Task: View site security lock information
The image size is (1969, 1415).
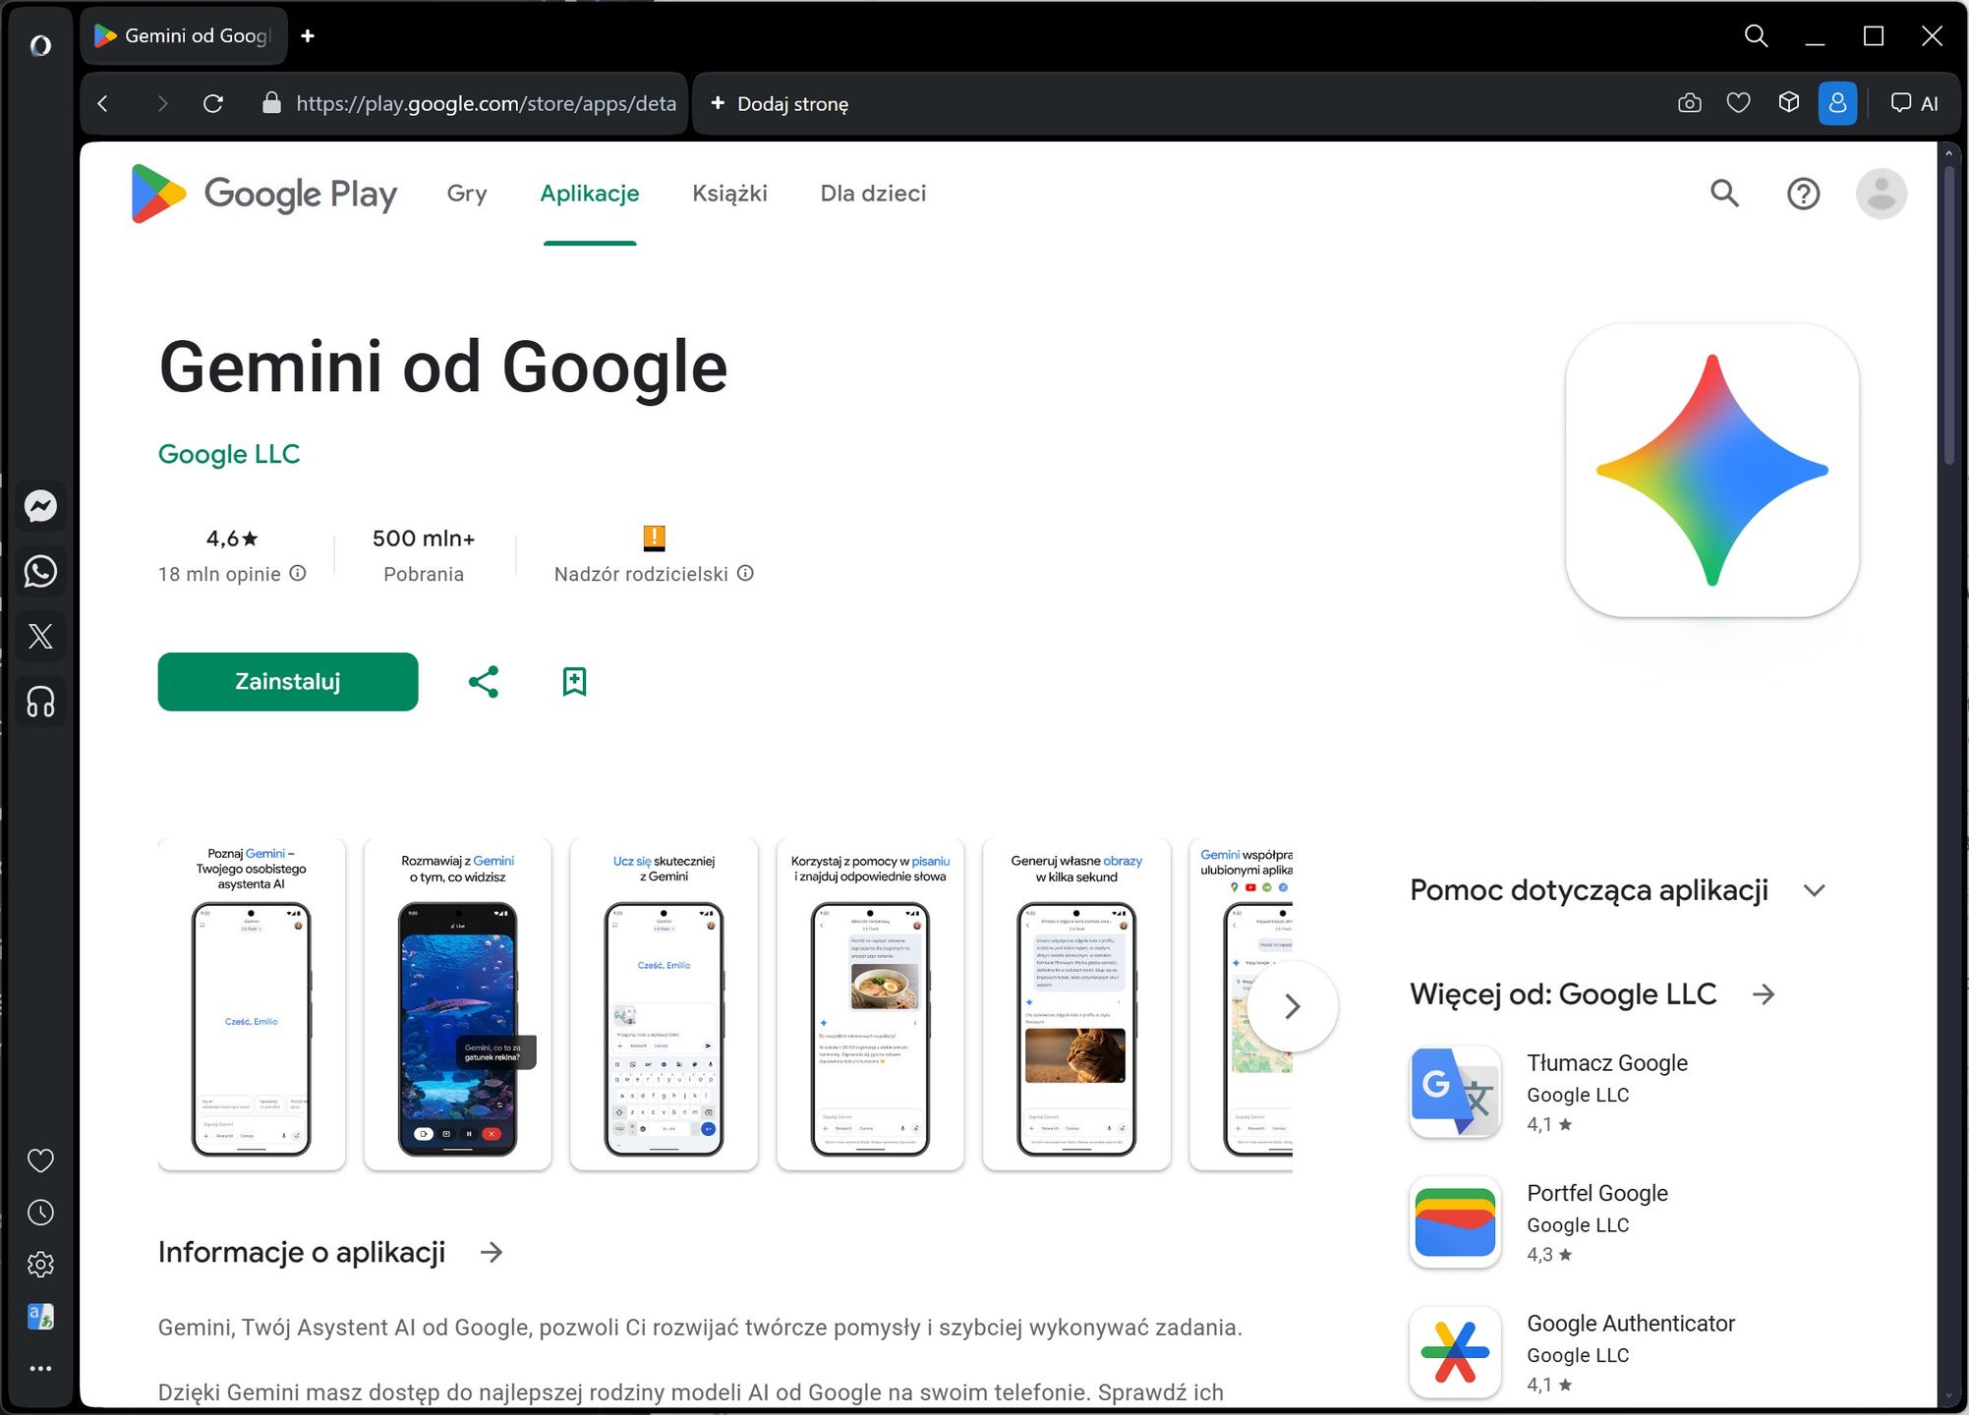Action: (272, 103)
